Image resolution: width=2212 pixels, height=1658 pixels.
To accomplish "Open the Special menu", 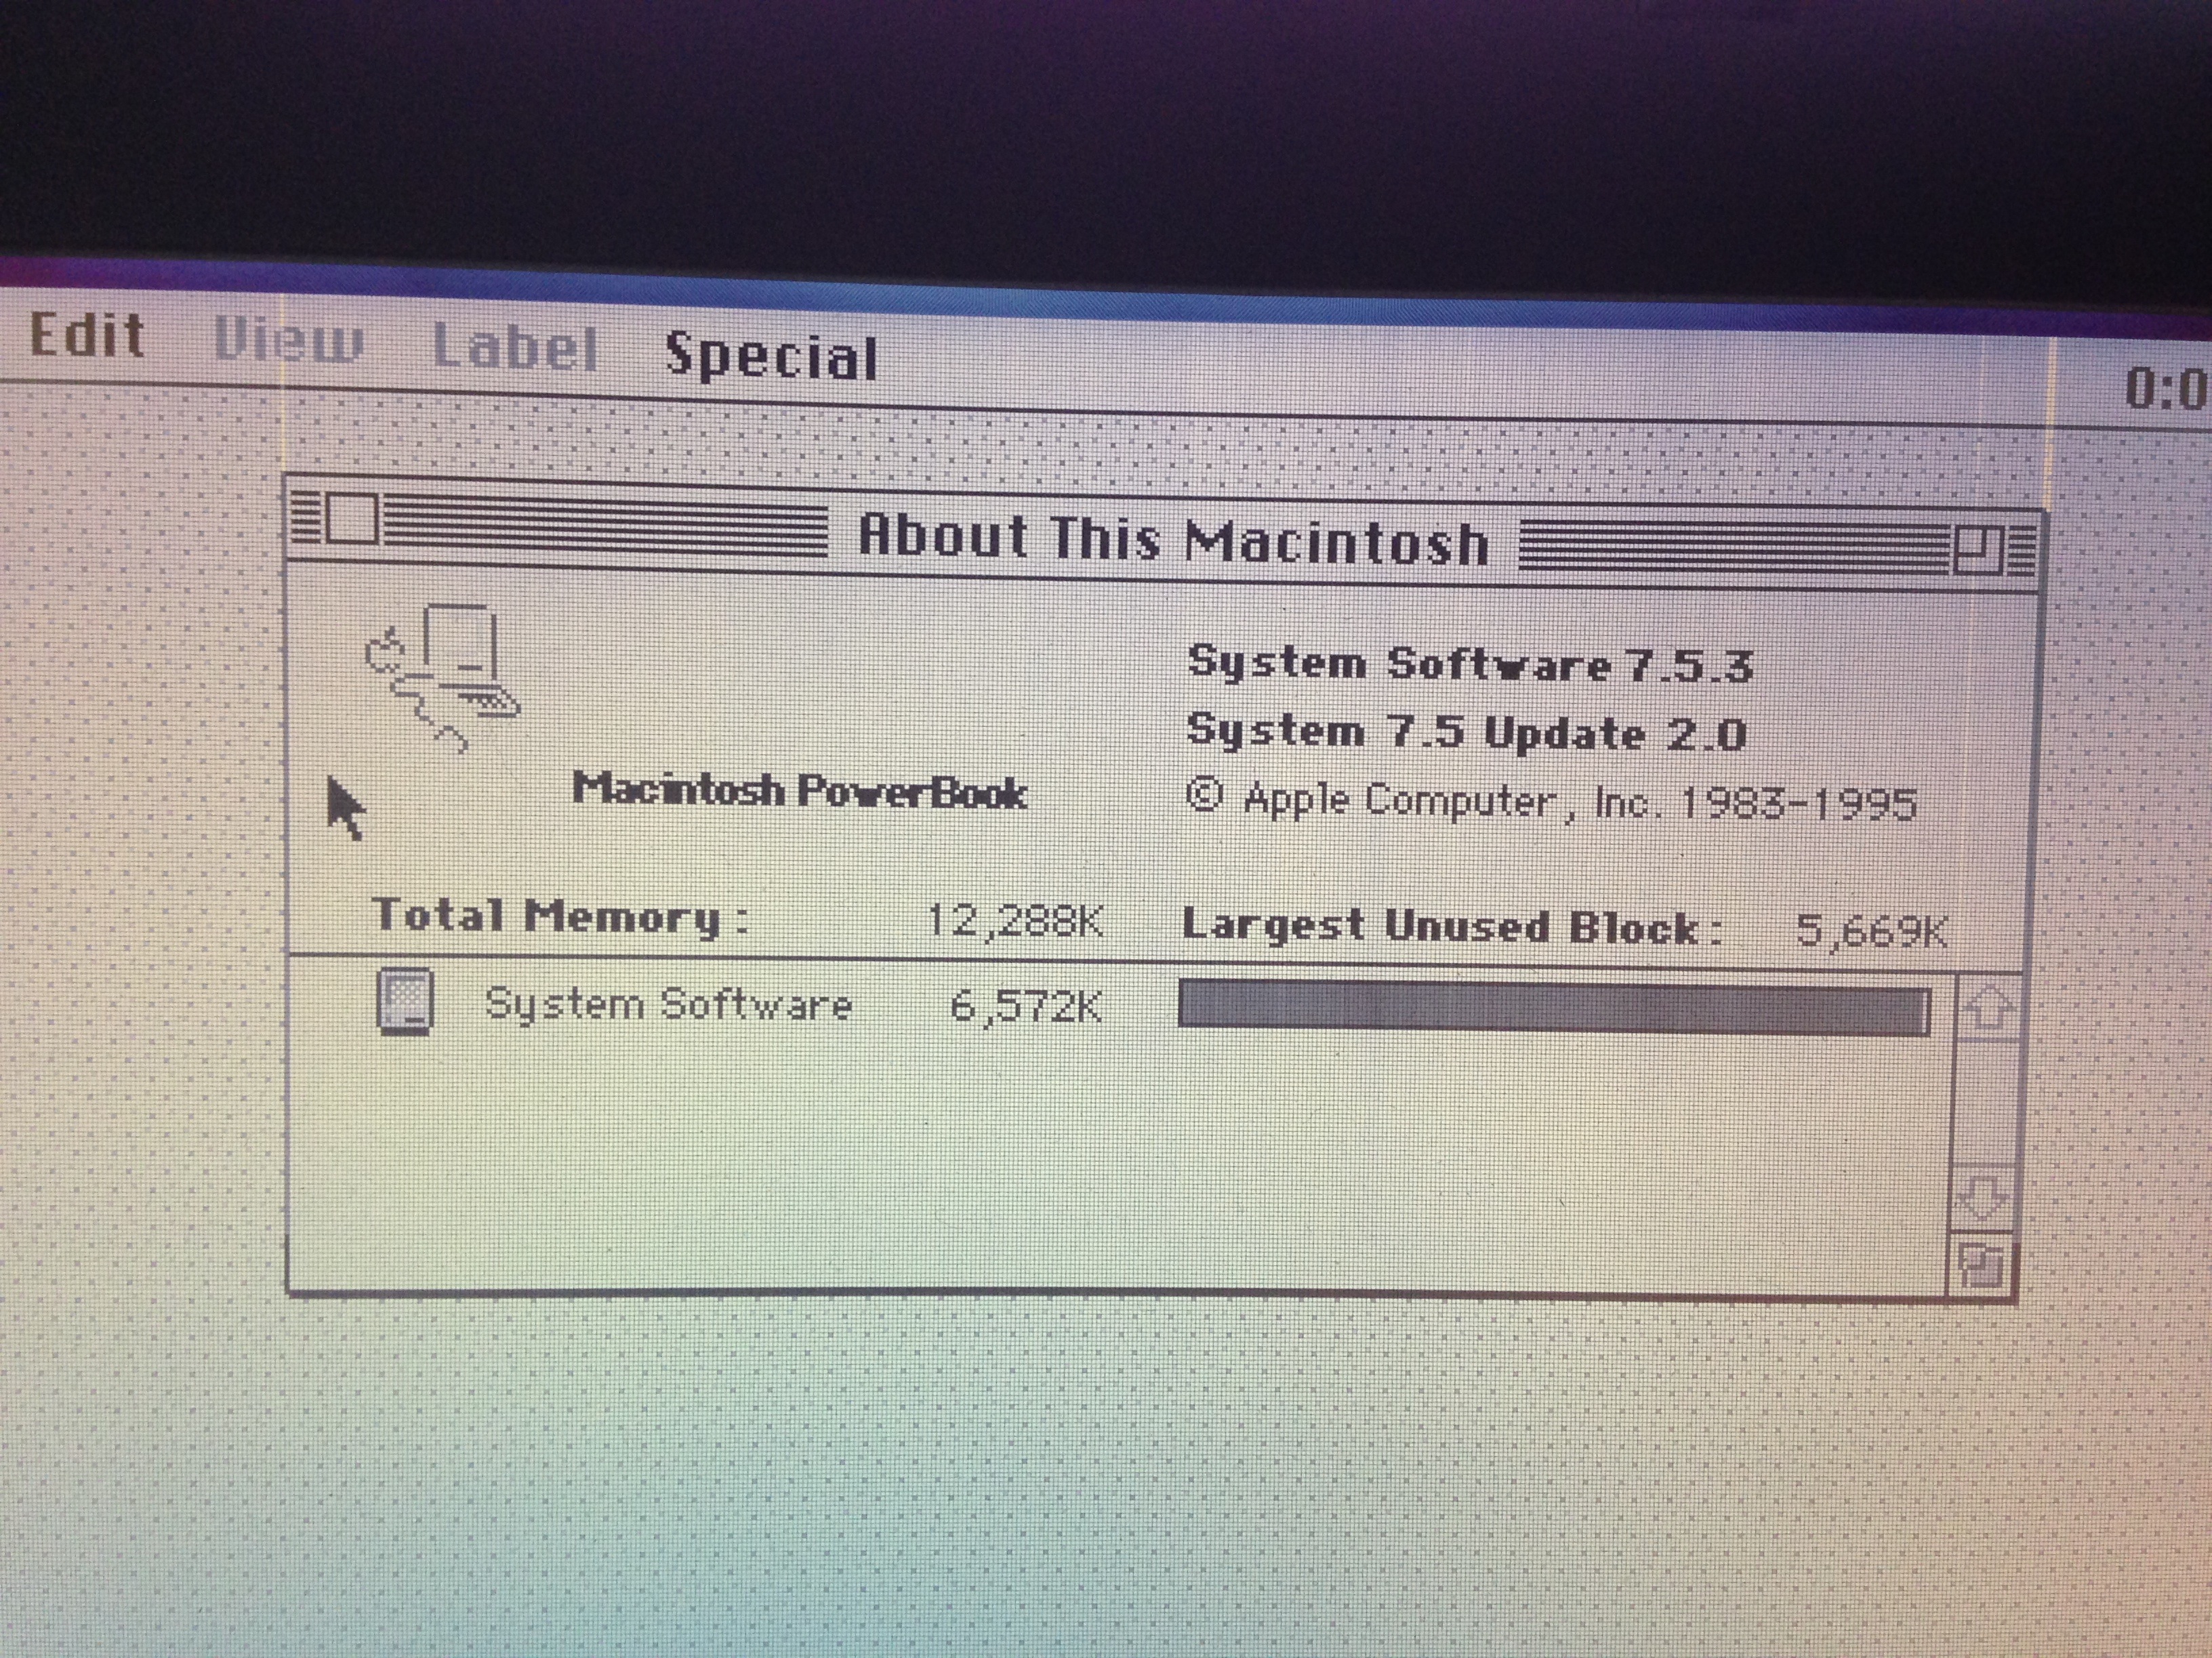I will (x=771, y=357).
